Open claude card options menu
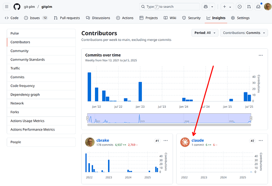 [261, 141]
